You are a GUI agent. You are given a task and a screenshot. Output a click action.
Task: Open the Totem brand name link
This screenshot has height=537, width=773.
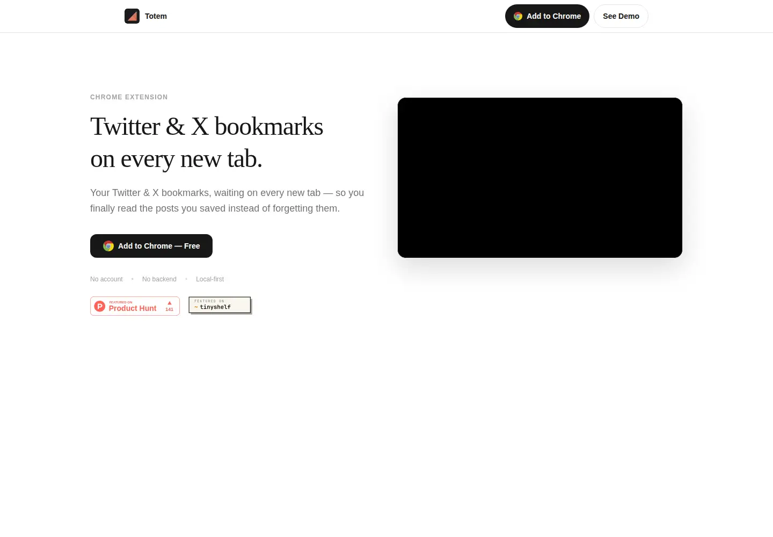(156, 16)
